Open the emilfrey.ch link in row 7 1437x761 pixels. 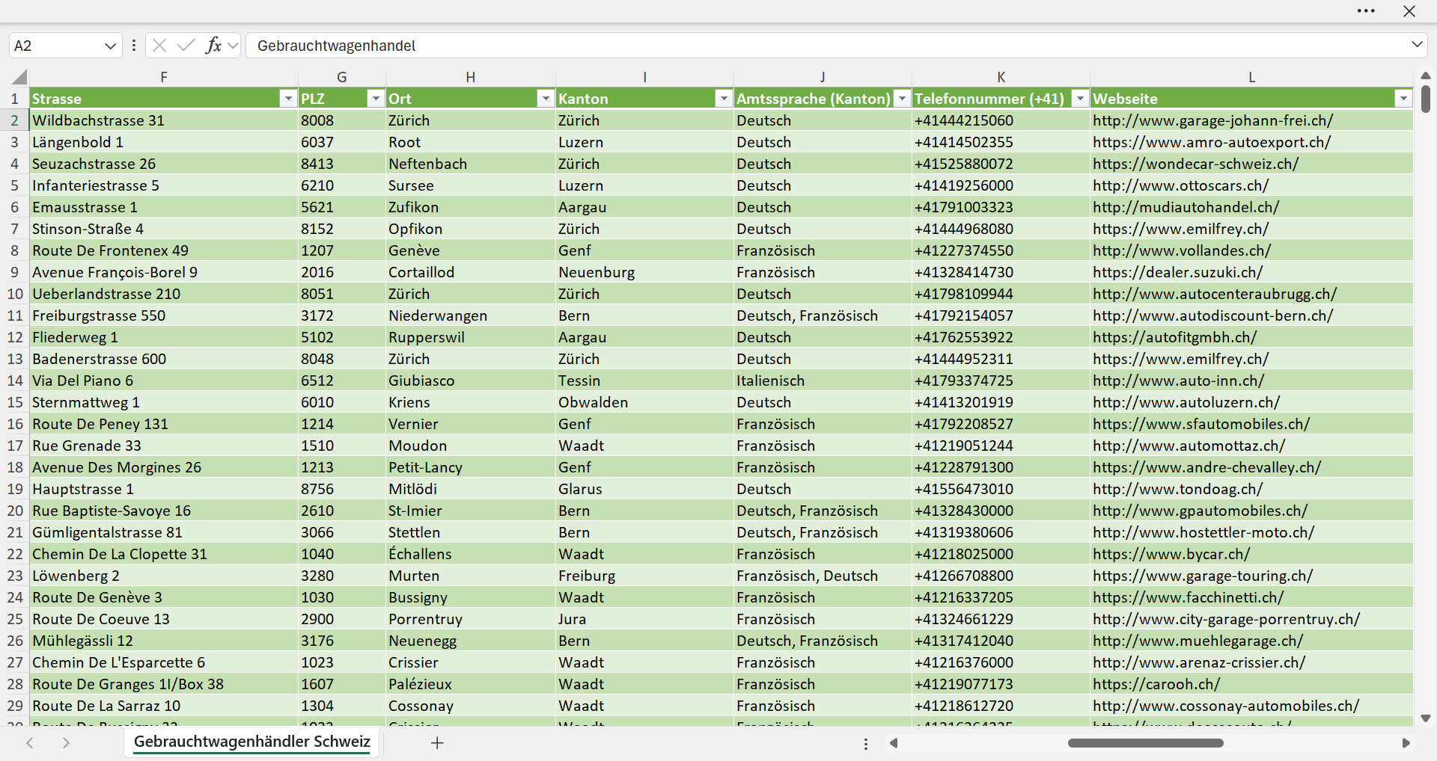tap(1180, 229)
